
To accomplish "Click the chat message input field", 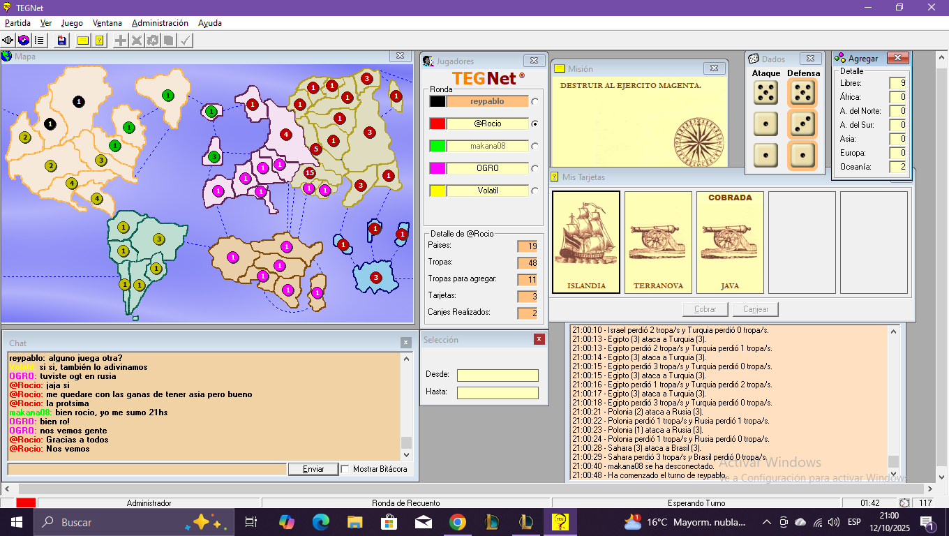I will tap(147, 469).
